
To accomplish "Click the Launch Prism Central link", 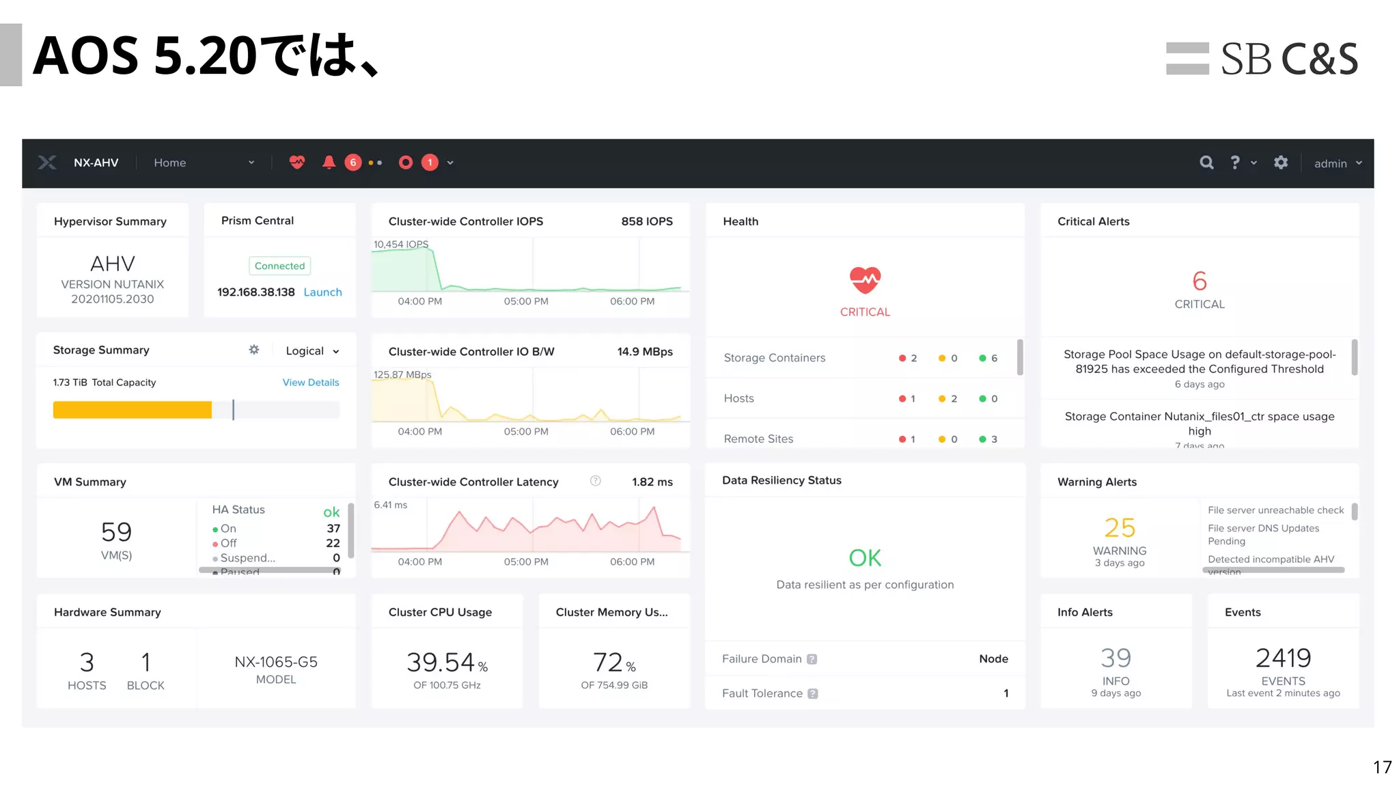I will pyautogui.click(x=322, y=292).
